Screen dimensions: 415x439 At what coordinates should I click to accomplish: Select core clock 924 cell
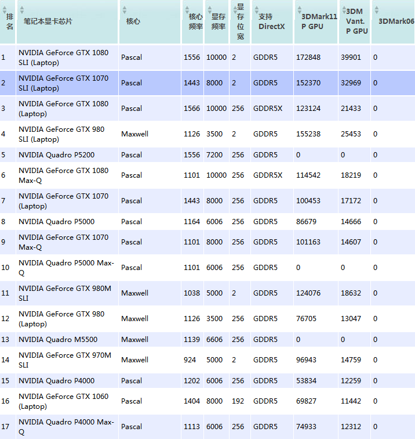[190, 360]
